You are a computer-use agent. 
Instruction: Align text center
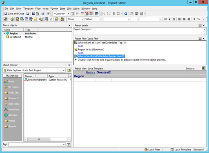pos(184,19)
